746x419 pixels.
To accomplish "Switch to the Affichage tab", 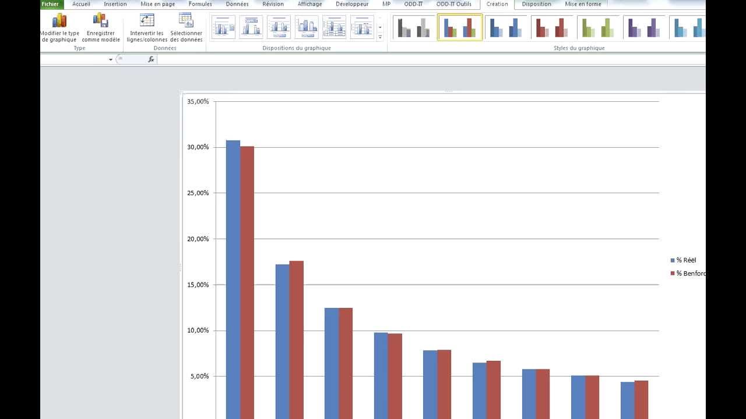I will [310, 4].
